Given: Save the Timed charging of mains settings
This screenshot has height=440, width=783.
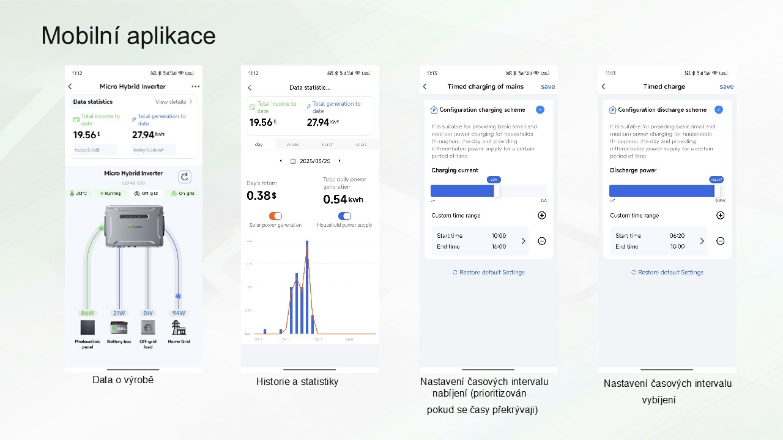Looking at the screenshot, I should [x=548, y=87].
